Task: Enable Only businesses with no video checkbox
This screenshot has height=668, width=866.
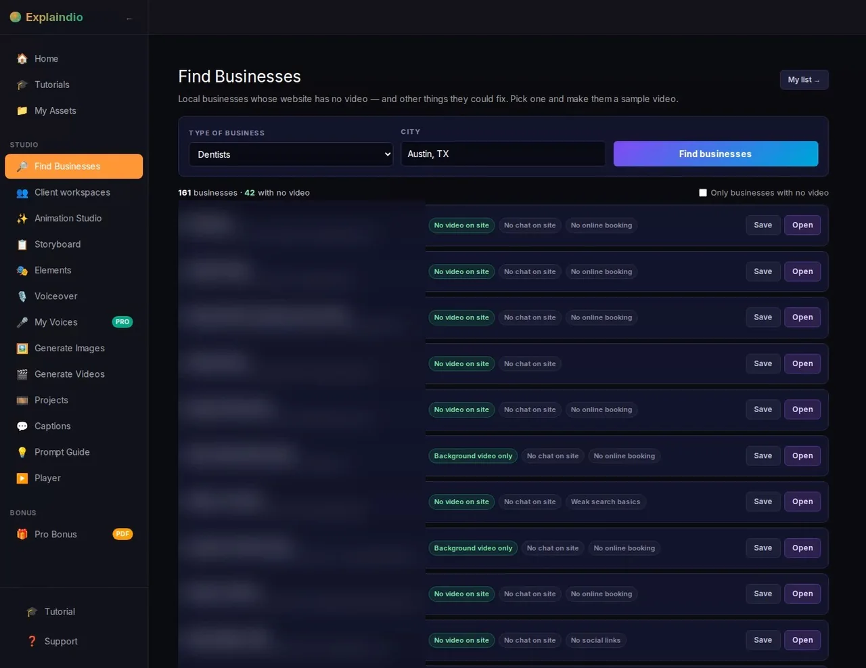Action: [x=703, y=193]
